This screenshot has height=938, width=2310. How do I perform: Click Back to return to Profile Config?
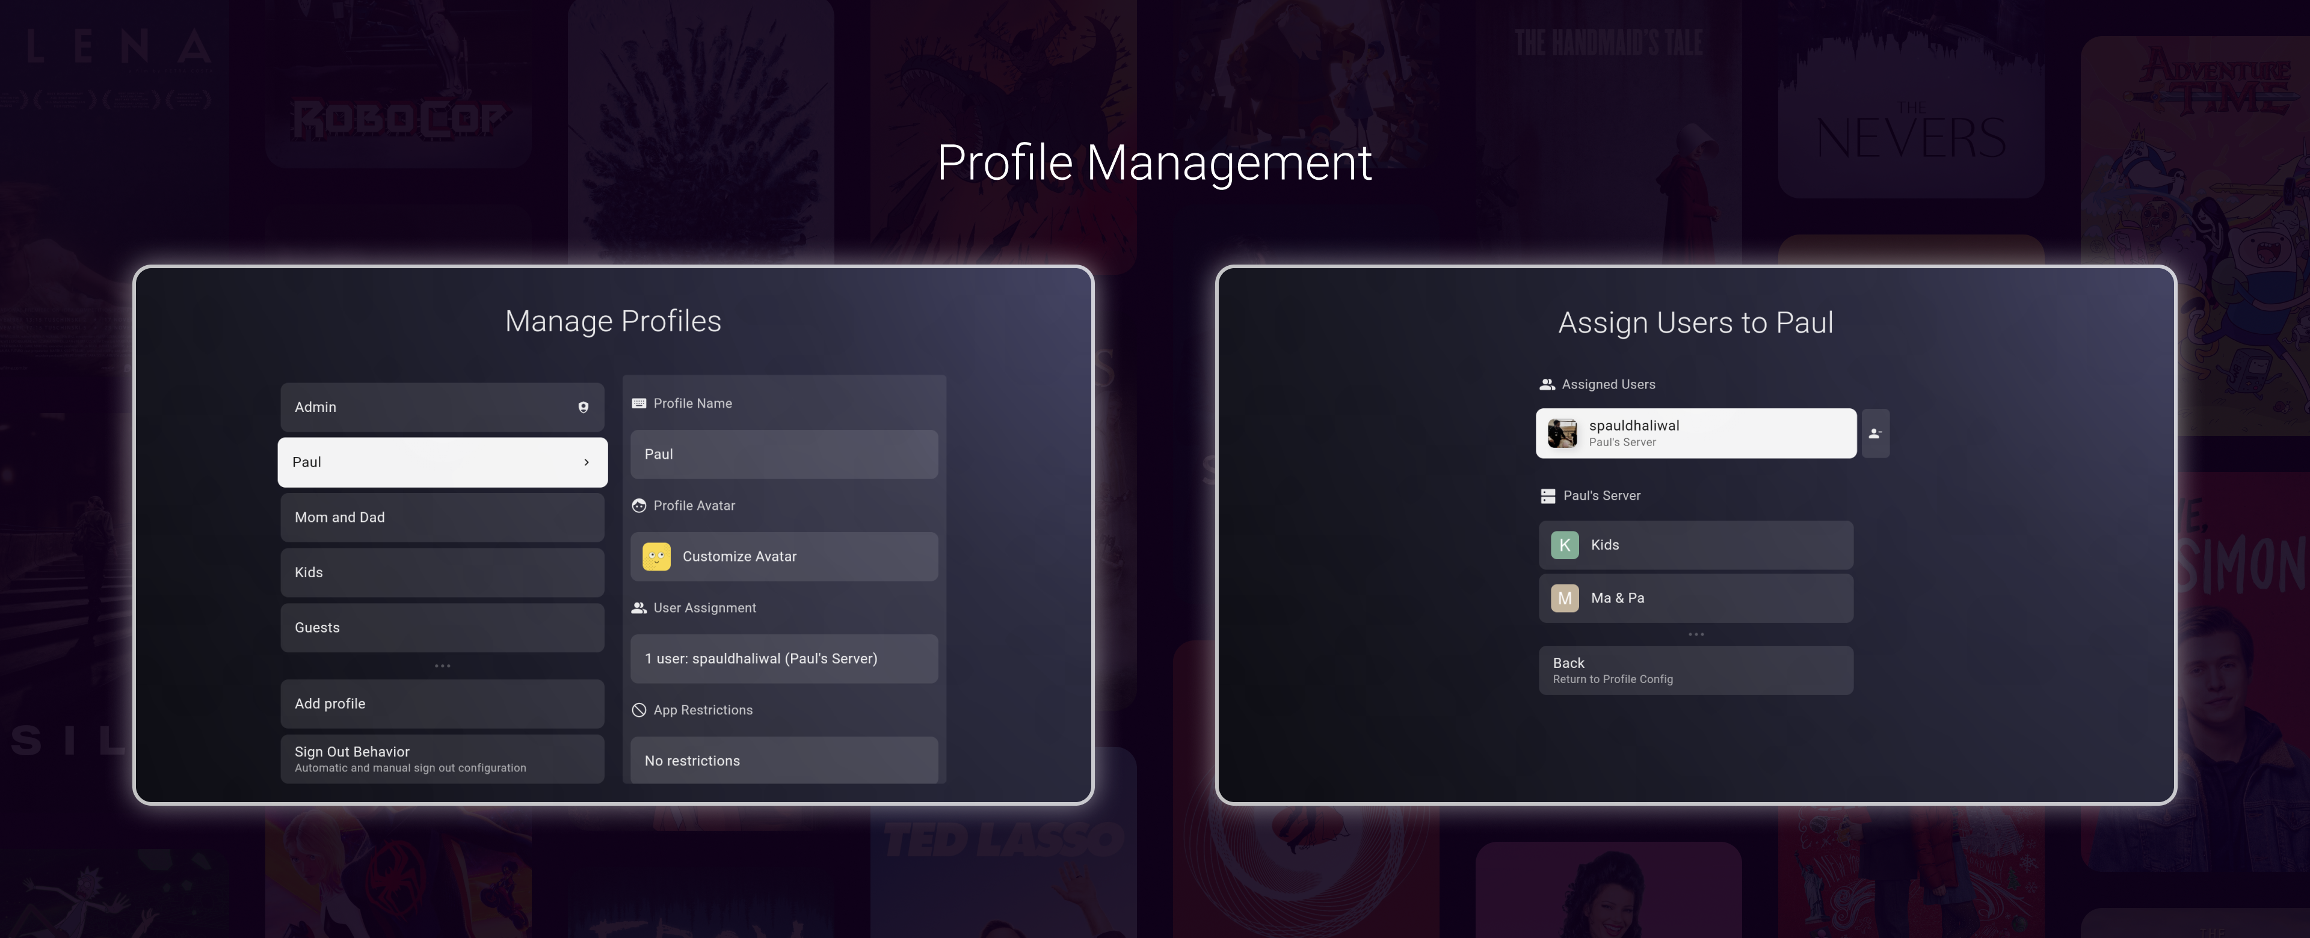[x=1696, y=670]
